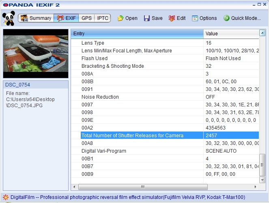
Task: Minimize the Opanda IExif window
Action: (254, 5)
